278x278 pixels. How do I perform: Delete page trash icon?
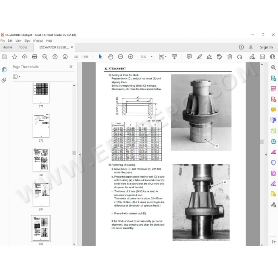(x=230, y=57)
